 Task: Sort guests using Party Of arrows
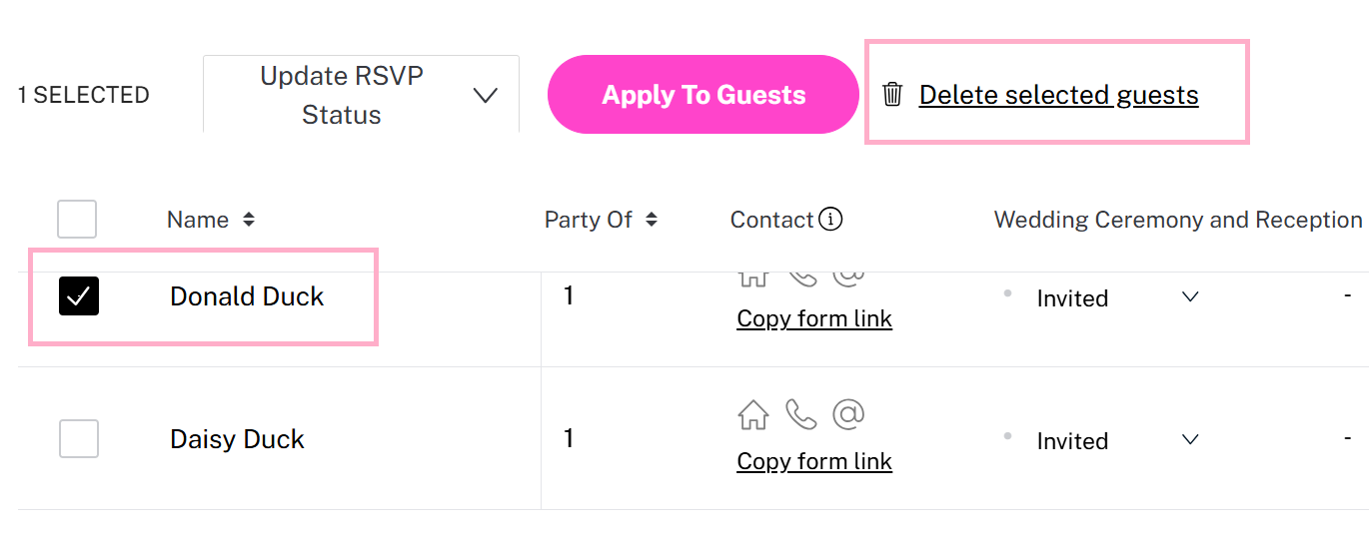pos(652,220)
